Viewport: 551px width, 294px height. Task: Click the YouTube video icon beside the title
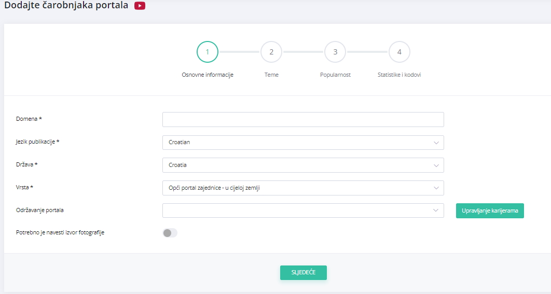coord(140,6)
